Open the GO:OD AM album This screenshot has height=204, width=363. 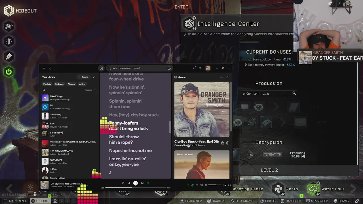point(69,161)
